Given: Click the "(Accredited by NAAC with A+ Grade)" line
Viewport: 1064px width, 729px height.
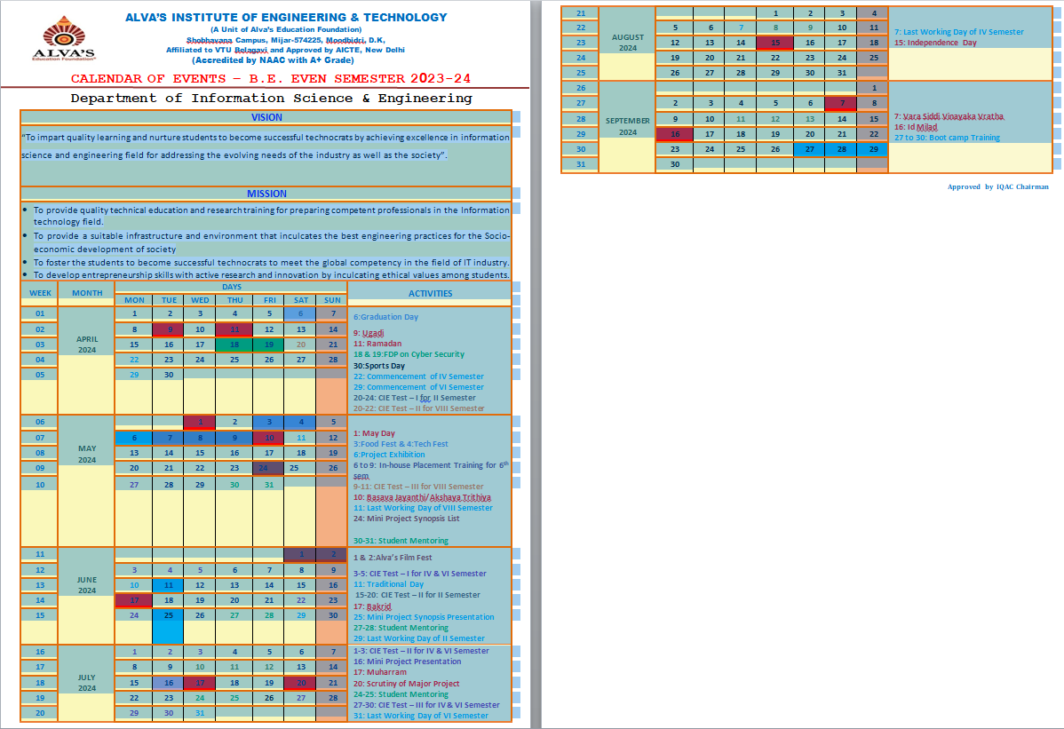Looking at the screenshot, I should 273,60.
